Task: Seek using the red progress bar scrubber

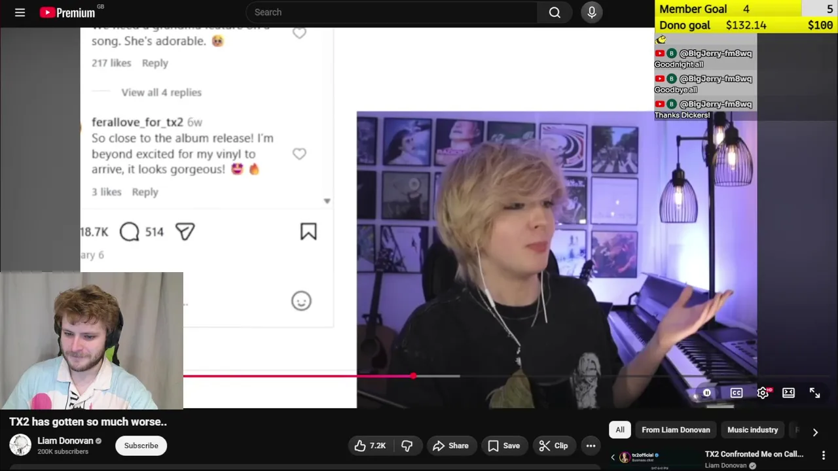Action: pos(413,376)
